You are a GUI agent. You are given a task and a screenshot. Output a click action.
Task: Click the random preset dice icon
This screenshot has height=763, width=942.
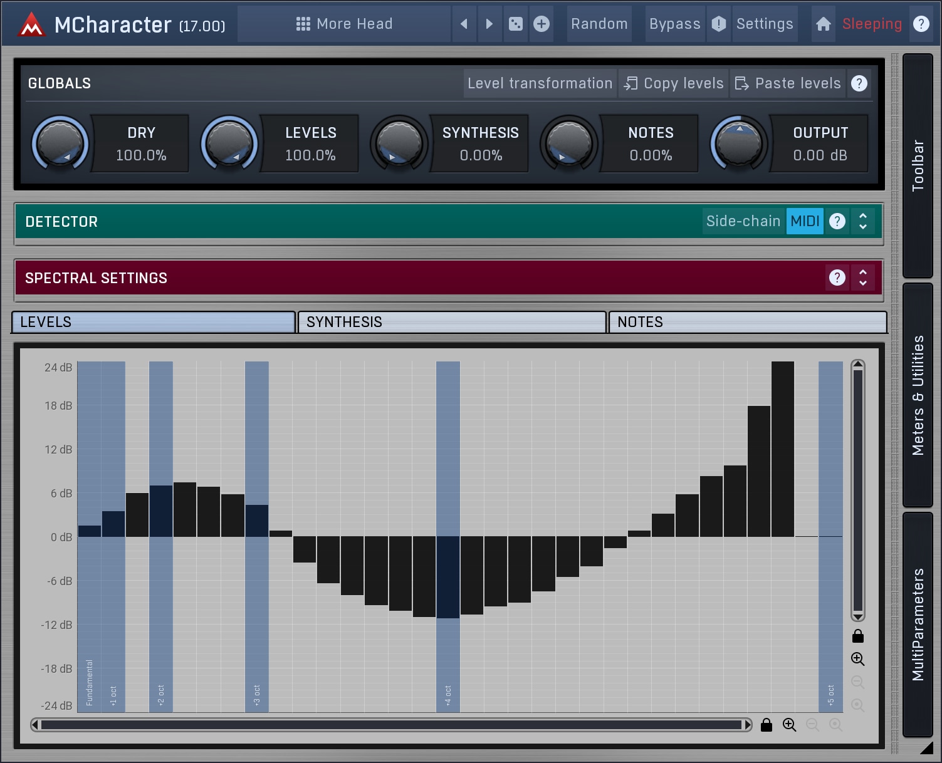point(516,24)
